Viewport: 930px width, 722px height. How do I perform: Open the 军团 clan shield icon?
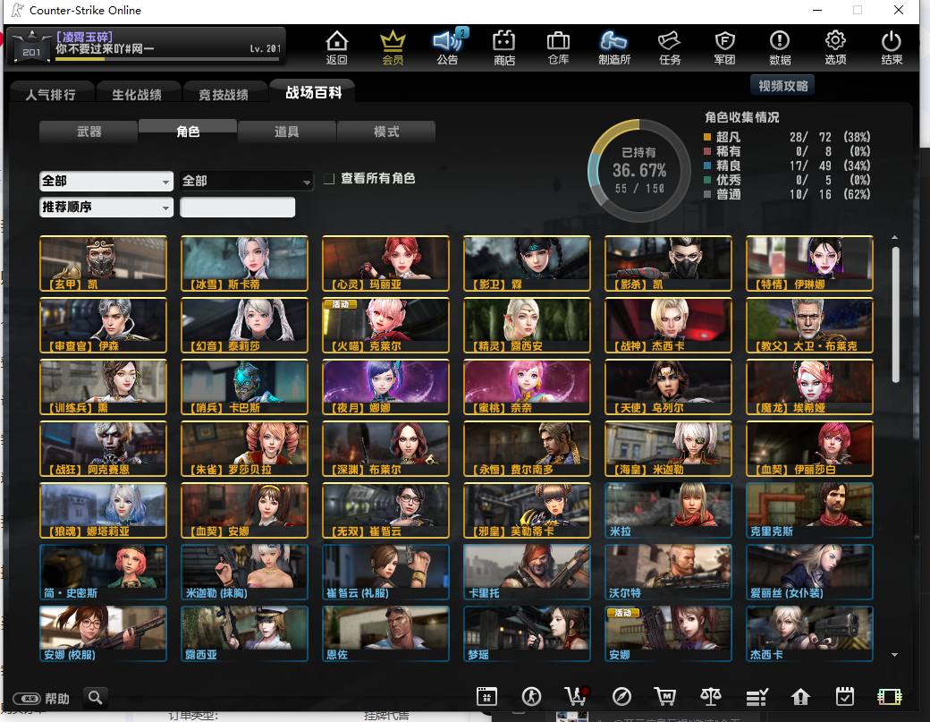tap(725, 47)
